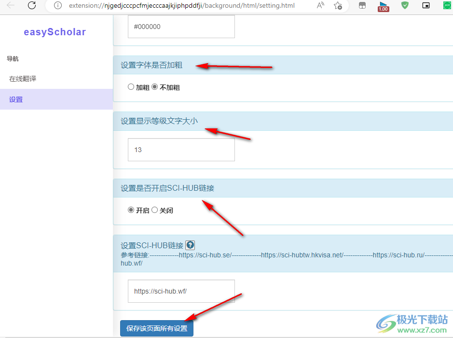Select the 关闭 SCI-HUB radio button
The height and width of the screenshot is (338, 453).
coord(154,210)
